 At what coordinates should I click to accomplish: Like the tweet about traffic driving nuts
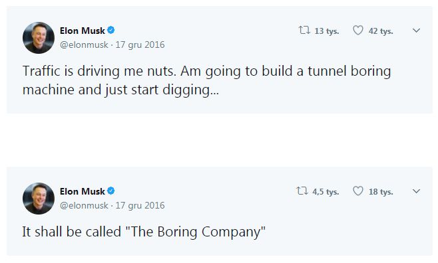(358, 30)
